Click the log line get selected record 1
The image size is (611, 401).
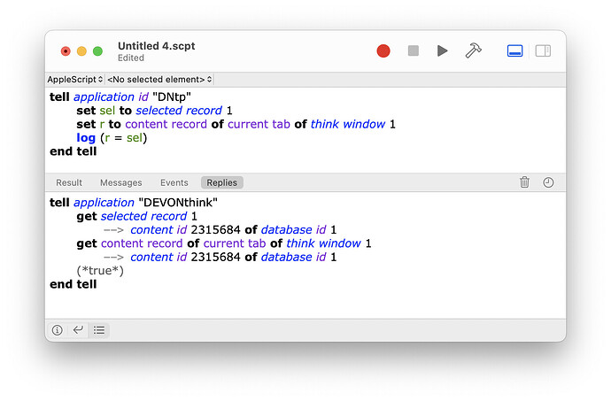point(136,216)
